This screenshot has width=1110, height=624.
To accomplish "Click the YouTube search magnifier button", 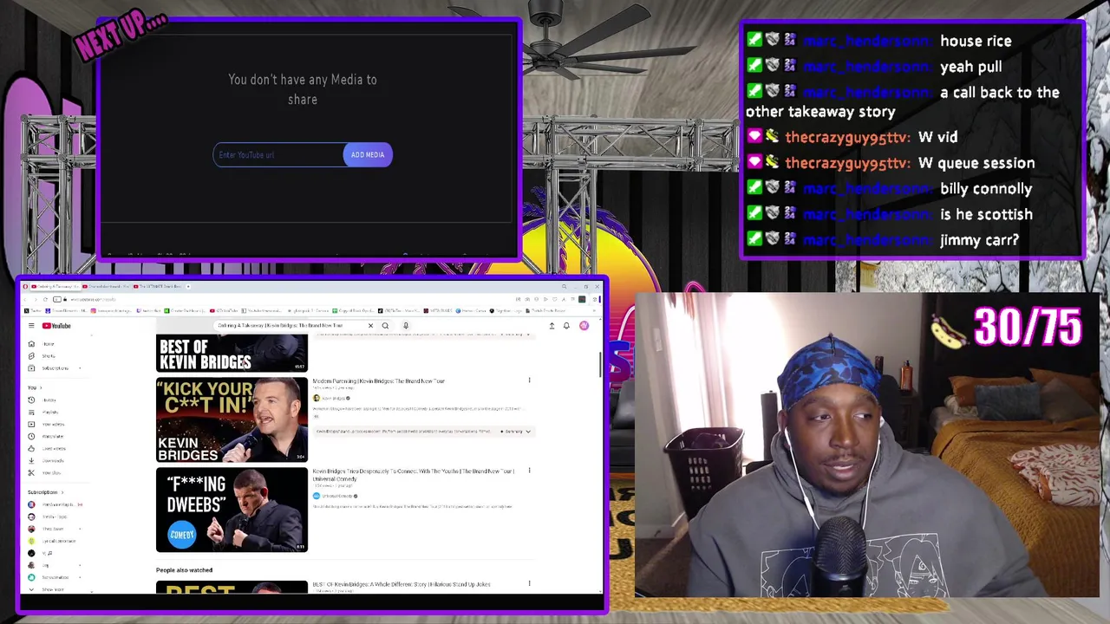I will click(385, 326).
